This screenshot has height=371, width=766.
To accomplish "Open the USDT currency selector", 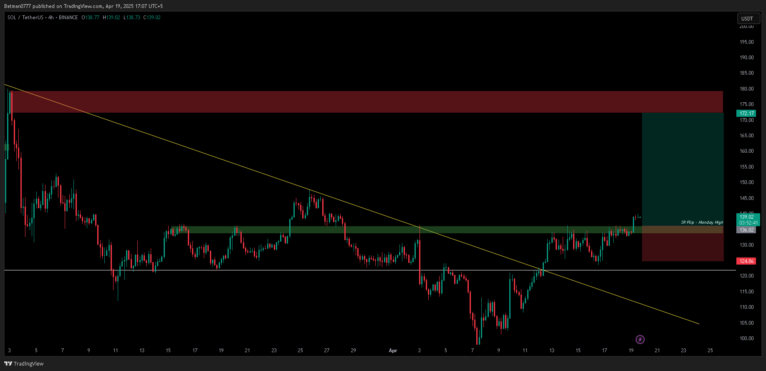I will click(x=748, y=18).
